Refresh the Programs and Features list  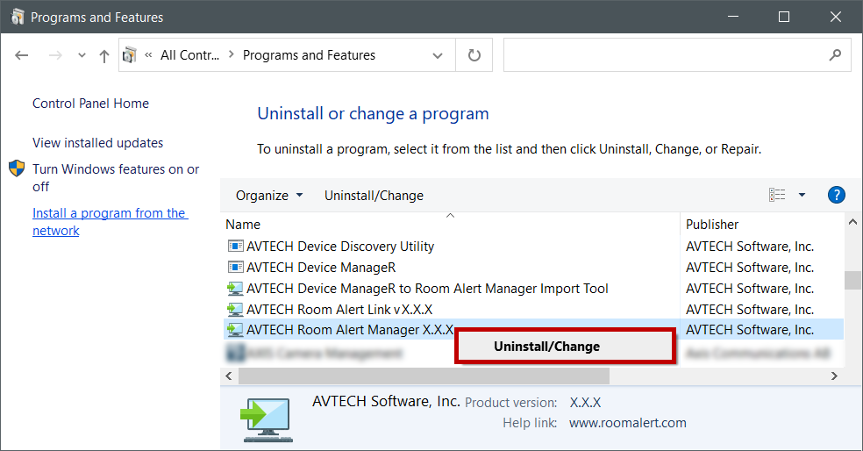(474, 55)
